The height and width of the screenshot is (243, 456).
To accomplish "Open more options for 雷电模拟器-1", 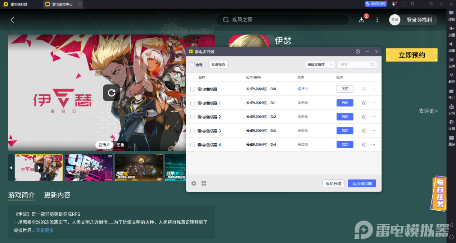I will tap(373, 103).
